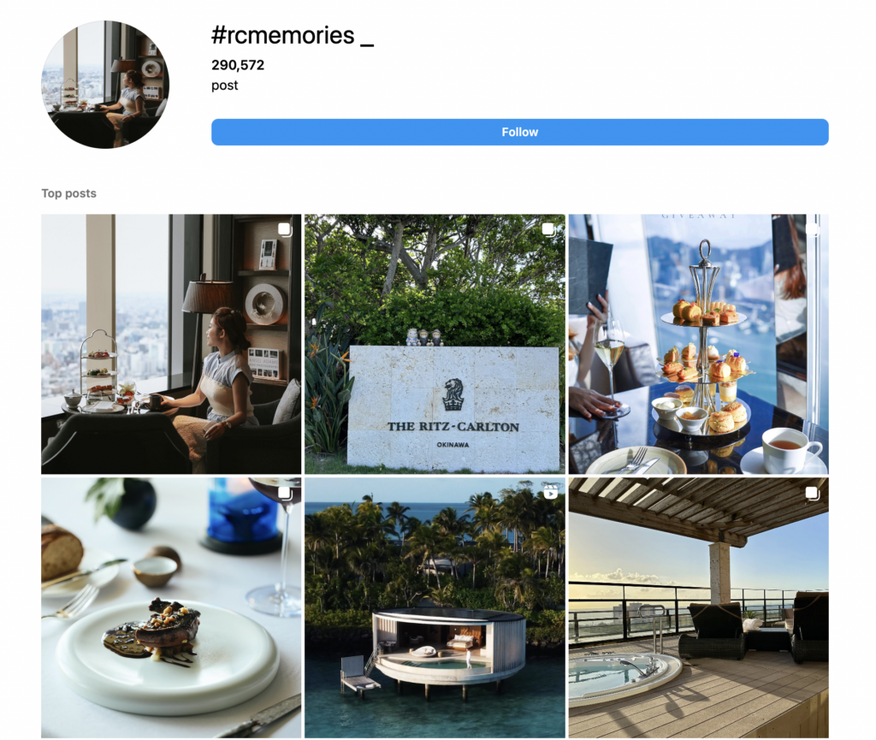
Task: Click the stone Ritz-Carlton lion logo
Action: tap(453, 394)
